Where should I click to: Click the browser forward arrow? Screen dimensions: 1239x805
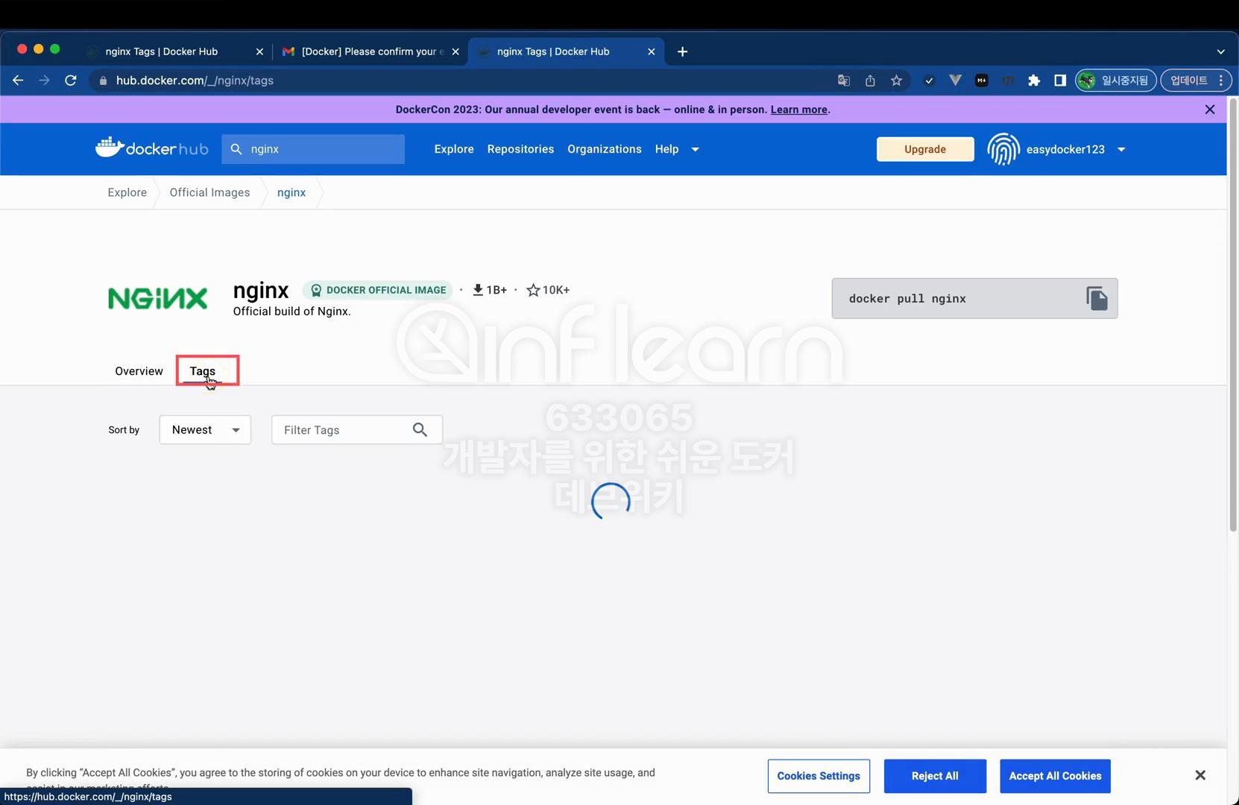click(x=44, y=80)
